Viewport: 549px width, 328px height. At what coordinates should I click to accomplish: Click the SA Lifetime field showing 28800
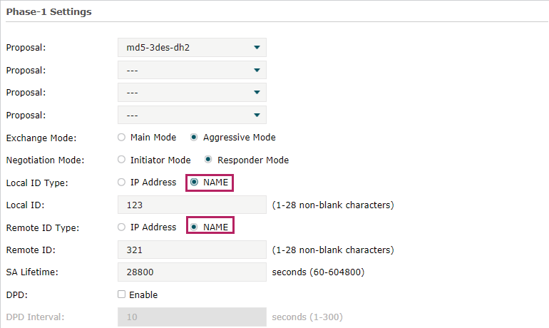(x=191, y=272)
